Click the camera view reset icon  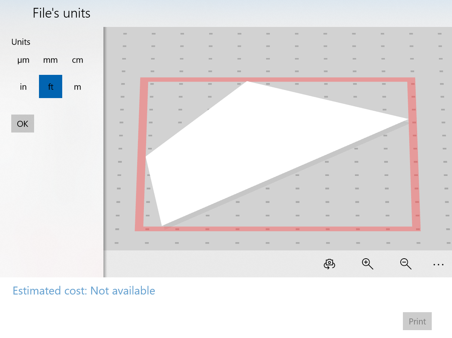(x=329, y=264)
